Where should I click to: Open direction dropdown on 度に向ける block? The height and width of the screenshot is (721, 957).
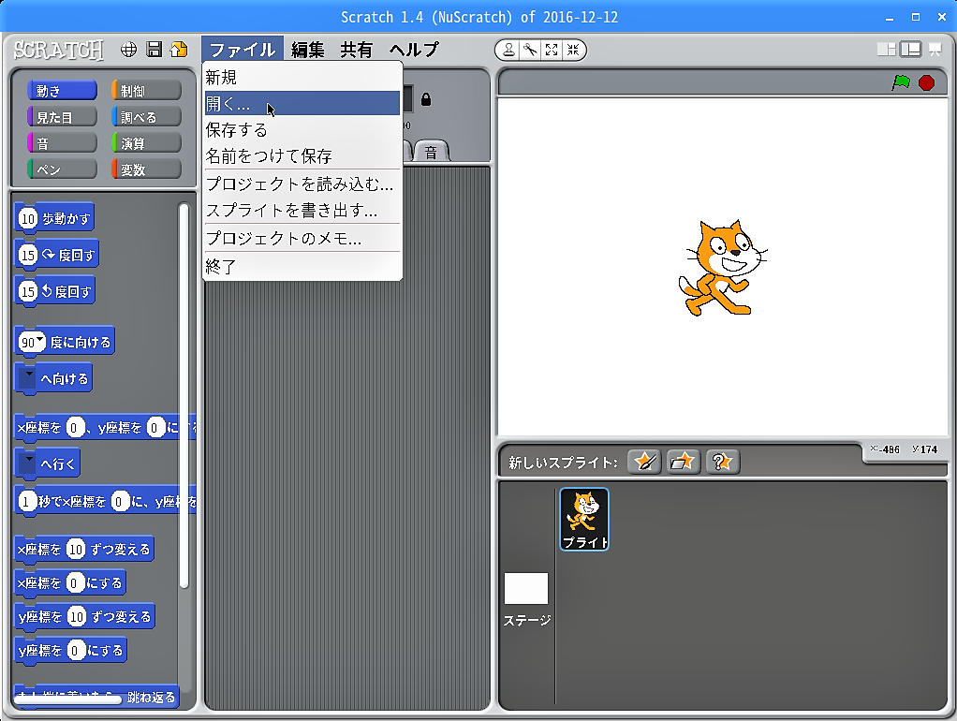tap(40, 339)
